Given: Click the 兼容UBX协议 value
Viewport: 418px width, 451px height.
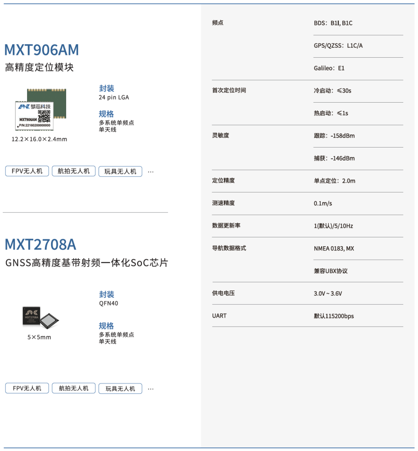Looking at the screenshot, I should click(331, 271).
